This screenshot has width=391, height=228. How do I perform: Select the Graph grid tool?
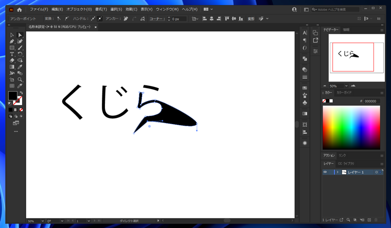pos(12,86)
